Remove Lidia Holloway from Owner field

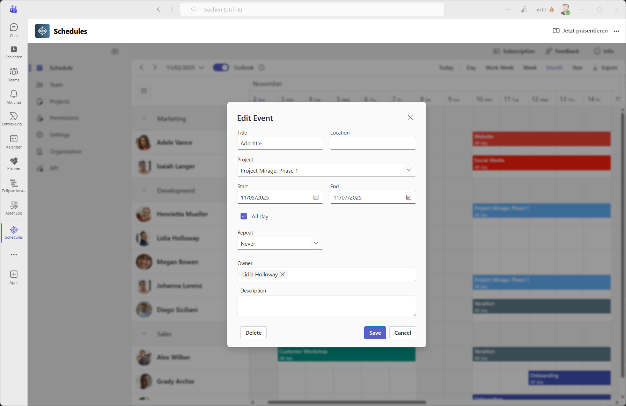click(283, 274)
